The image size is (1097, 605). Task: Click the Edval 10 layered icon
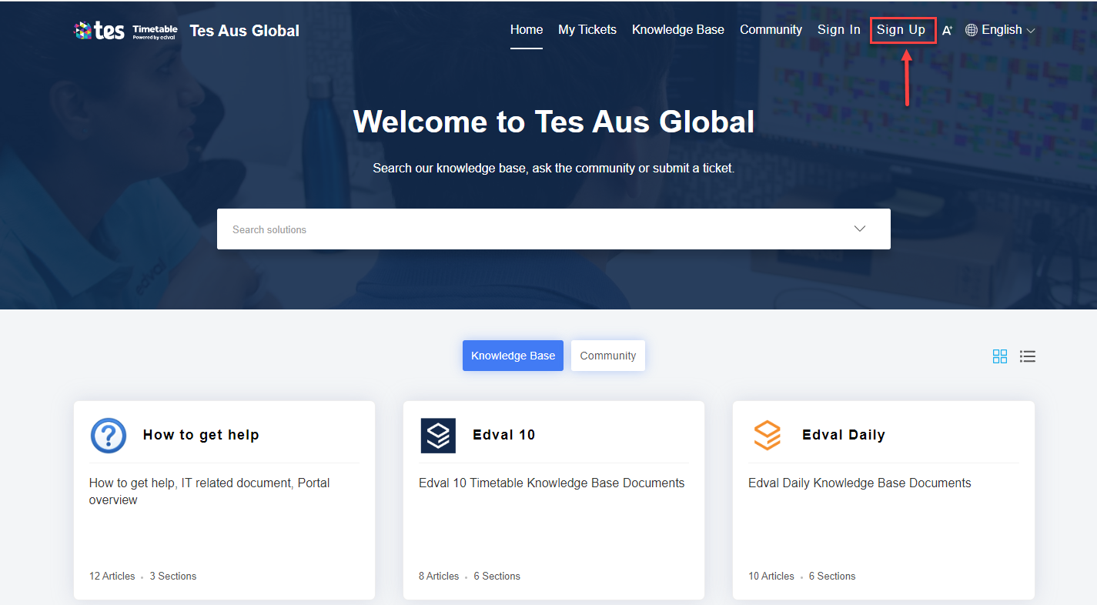(x=438, y=436)
